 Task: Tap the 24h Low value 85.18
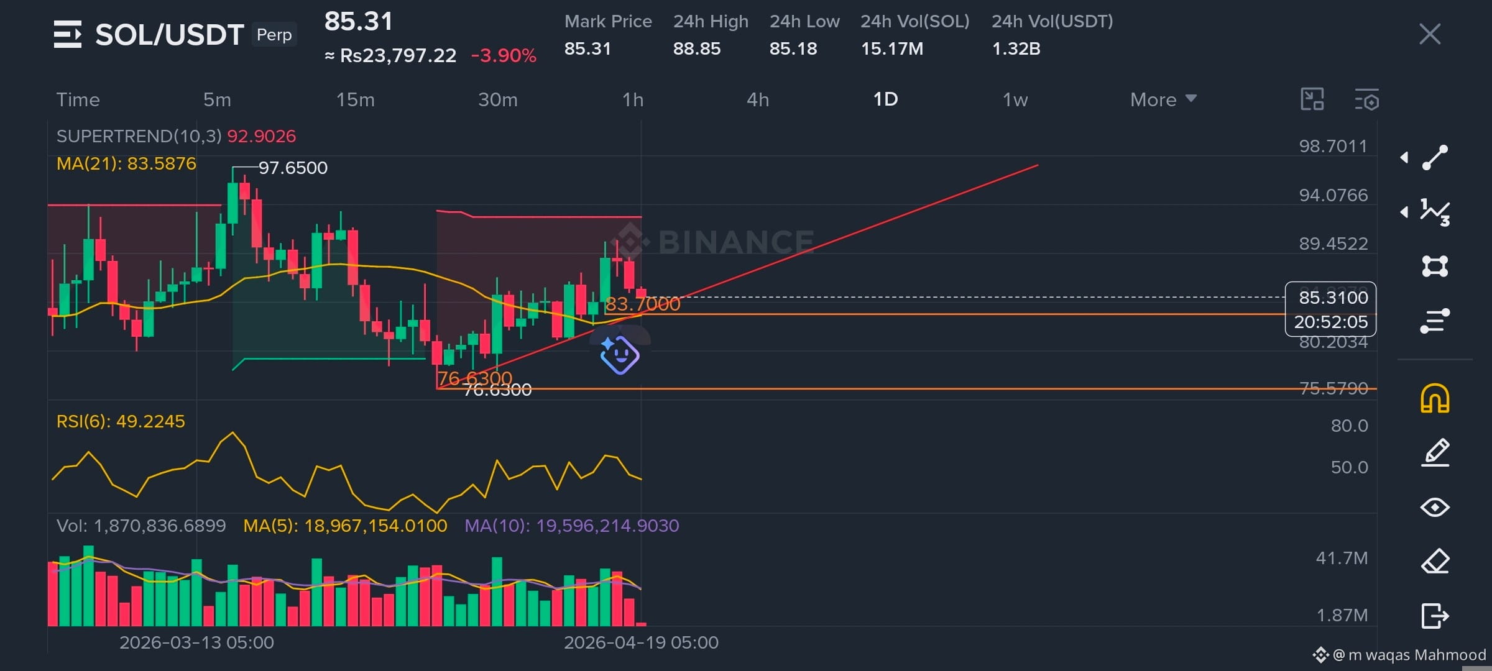click(793, 48)
